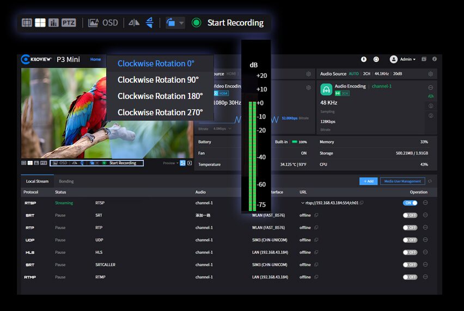Switch to the Bonding tab
This screenshot has width=464, height=311.
(x=66, y=181)
